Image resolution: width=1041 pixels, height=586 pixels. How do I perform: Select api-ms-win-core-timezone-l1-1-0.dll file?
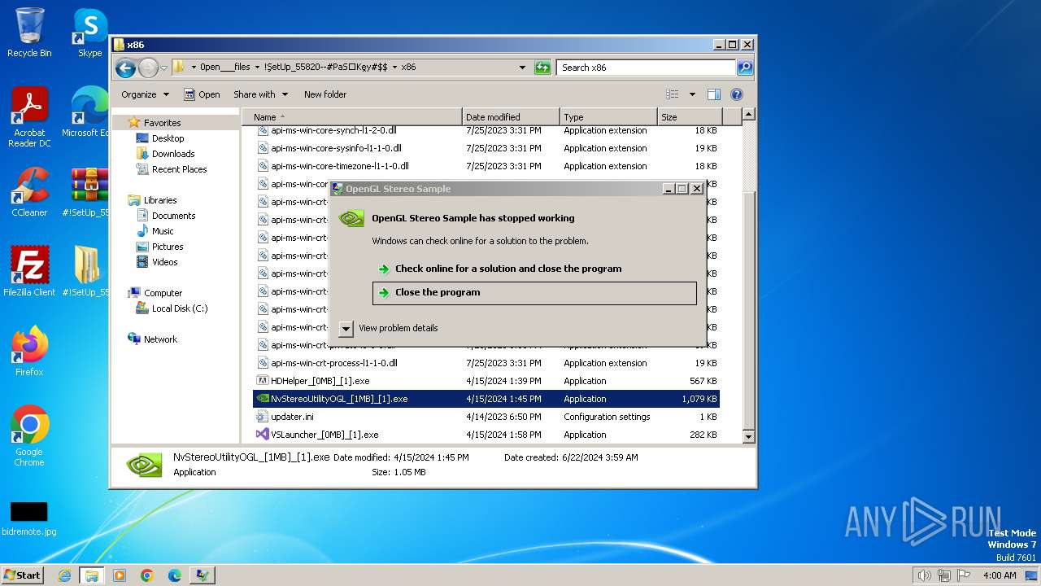pos(486,166)
